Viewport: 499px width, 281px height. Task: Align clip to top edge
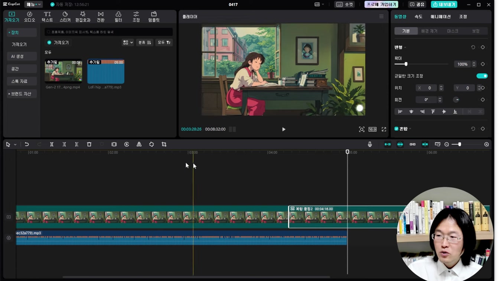[433, 112]
